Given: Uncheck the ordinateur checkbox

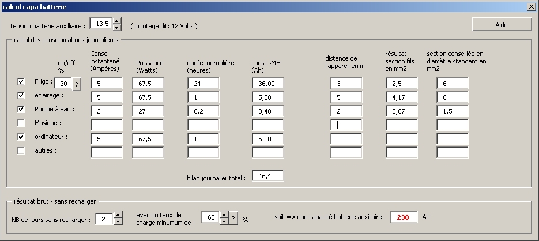Looking at the screenshot, I should [x=21, y=137].
